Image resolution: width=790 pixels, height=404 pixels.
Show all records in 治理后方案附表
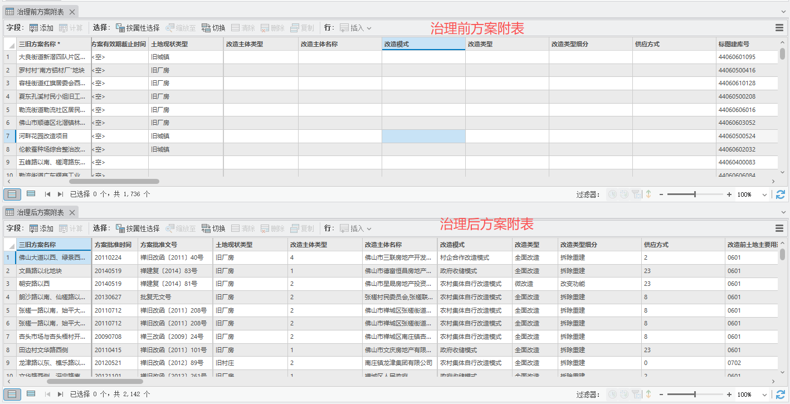[x=12, y=395]
